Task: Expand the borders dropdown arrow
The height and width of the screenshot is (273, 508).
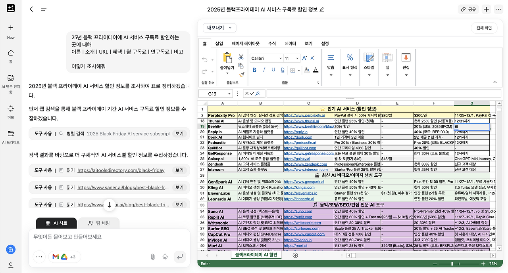Action: pyautogui.click(x=298, y=70)
